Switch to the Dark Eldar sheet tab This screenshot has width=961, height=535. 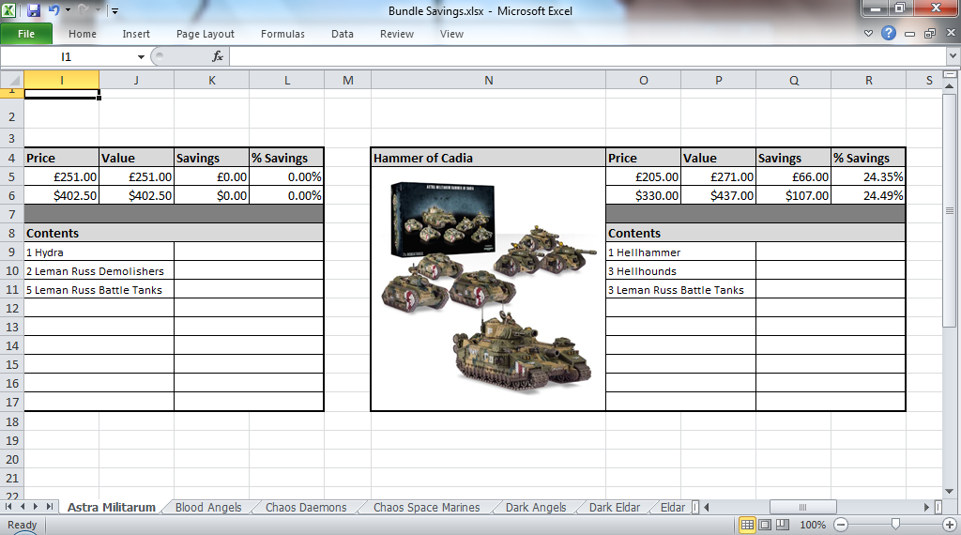coord(615,508)
